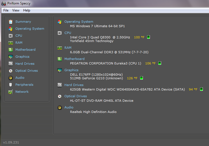The image size is (209, 146).
Task: Show Motherboard details from sidebar
Action: (x=25, y=50)
